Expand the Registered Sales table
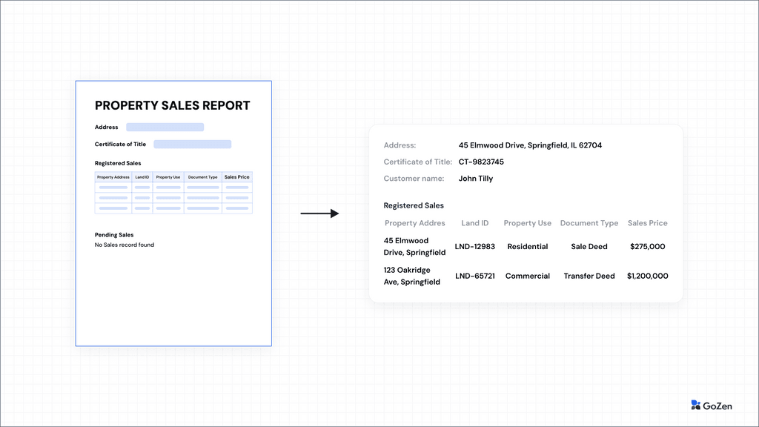759x427 pixels. point(173,193)
